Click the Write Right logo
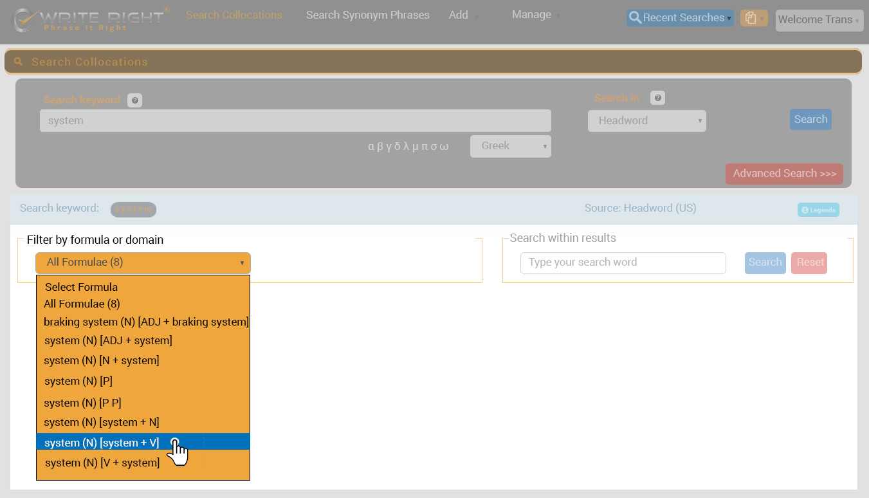Image resolution: width=869 pixels, height=498 pixels. tap(90, 19)
